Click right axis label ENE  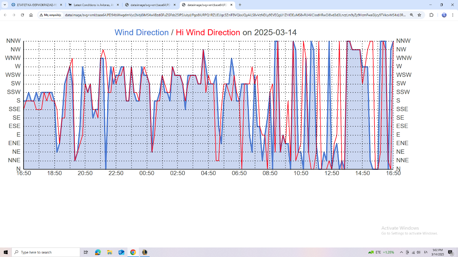402,143
